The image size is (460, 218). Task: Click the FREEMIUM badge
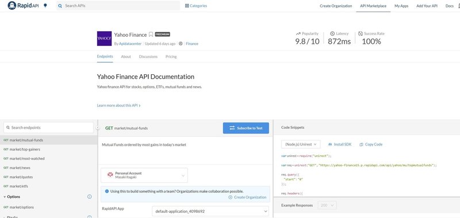coord(163,35)
